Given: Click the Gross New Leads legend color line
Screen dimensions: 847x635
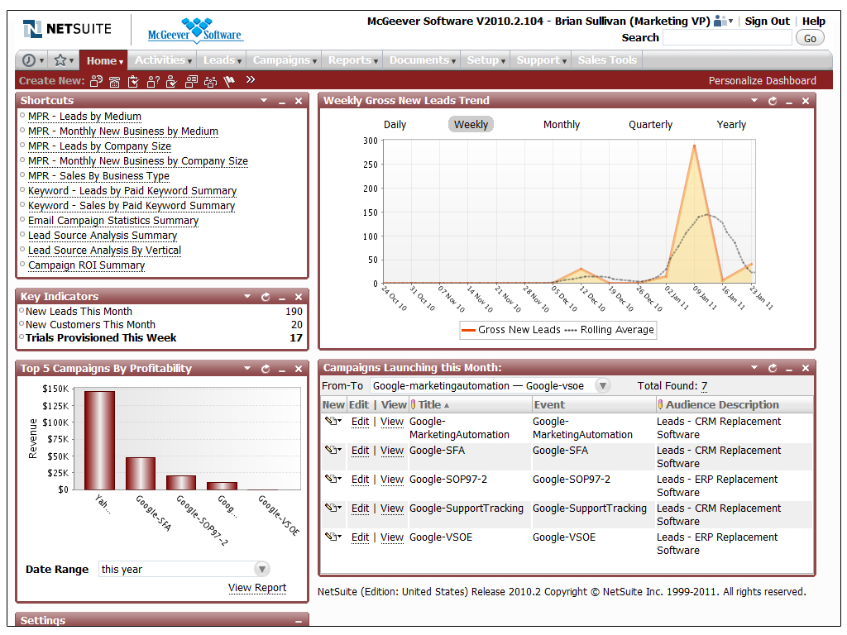Looking at the screenshot, I should pyautogui.click(x=468, y=330).
